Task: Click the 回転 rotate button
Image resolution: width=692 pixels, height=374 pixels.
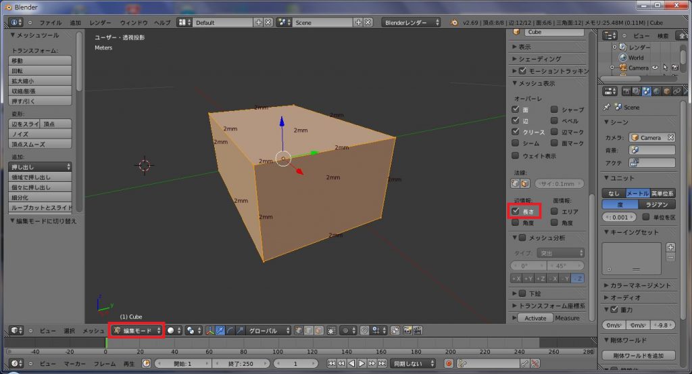Action: click(x=40, y=70)
